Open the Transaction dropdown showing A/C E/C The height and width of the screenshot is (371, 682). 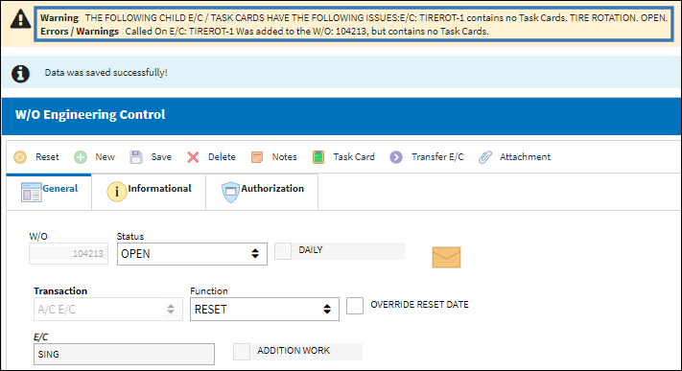(107, 310)
